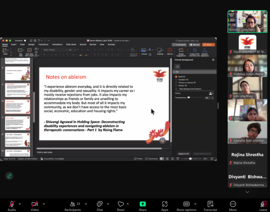The height and width of the screenshot is (212, 270).
Task: Click the Design Suggestions icon
Action: point(181,50)
